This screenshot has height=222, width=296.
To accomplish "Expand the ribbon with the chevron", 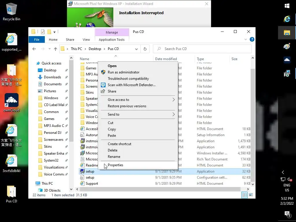I will click(246, 39).
